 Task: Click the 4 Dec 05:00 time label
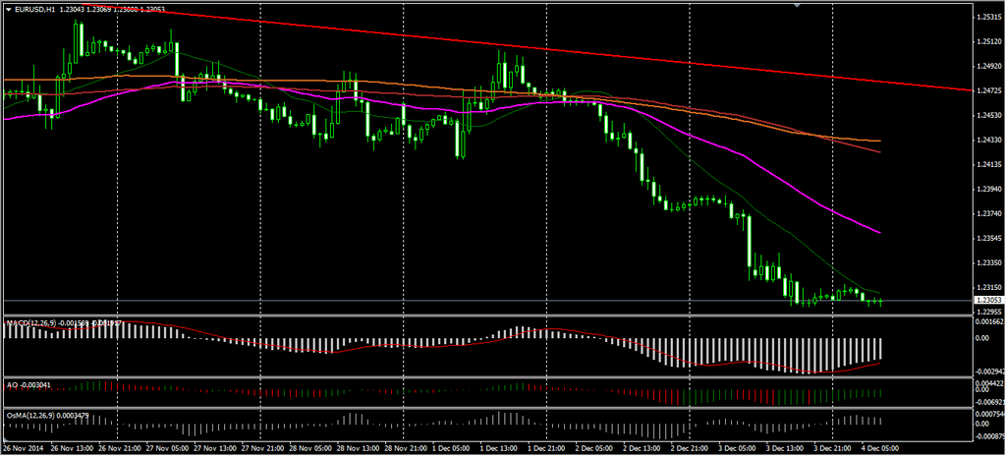(x=881, y=449)
